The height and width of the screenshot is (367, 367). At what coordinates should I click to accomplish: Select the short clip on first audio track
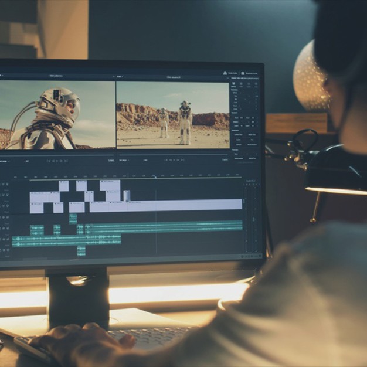[73, 219]
